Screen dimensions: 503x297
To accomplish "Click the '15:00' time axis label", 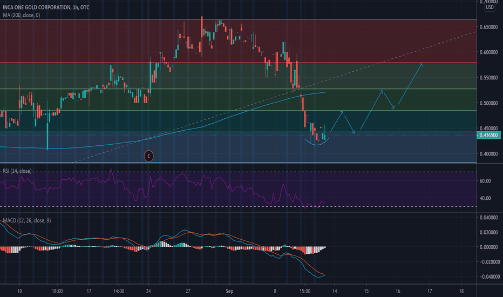I will point(305,291).
